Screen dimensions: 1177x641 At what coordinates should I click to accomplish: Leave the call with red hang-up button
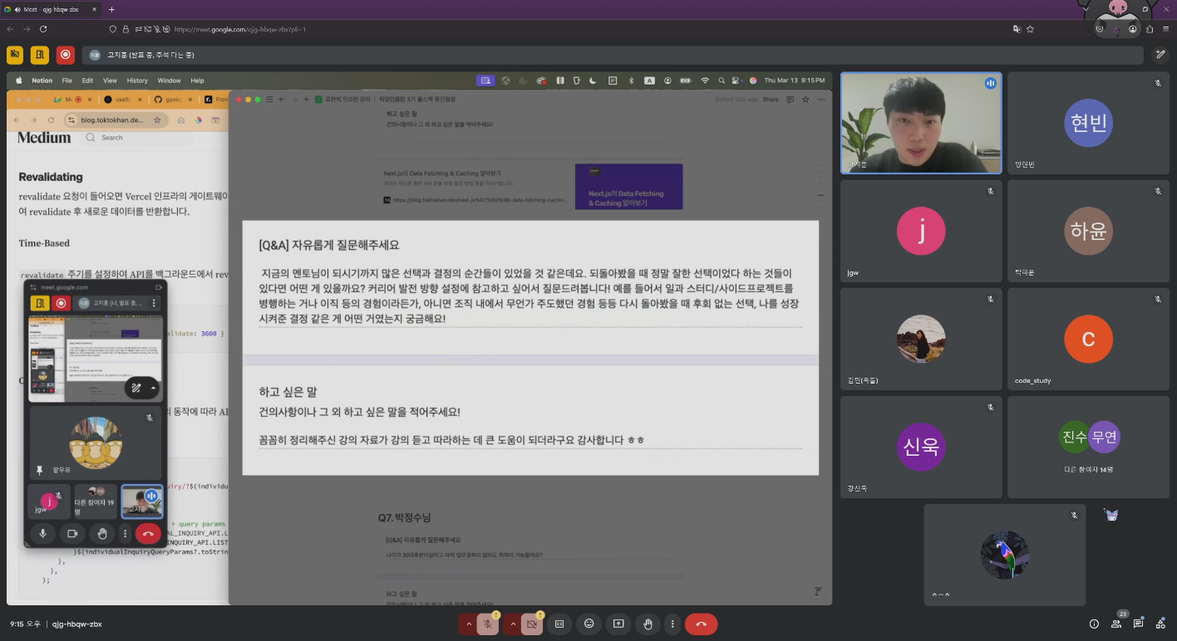coord(701,624)
